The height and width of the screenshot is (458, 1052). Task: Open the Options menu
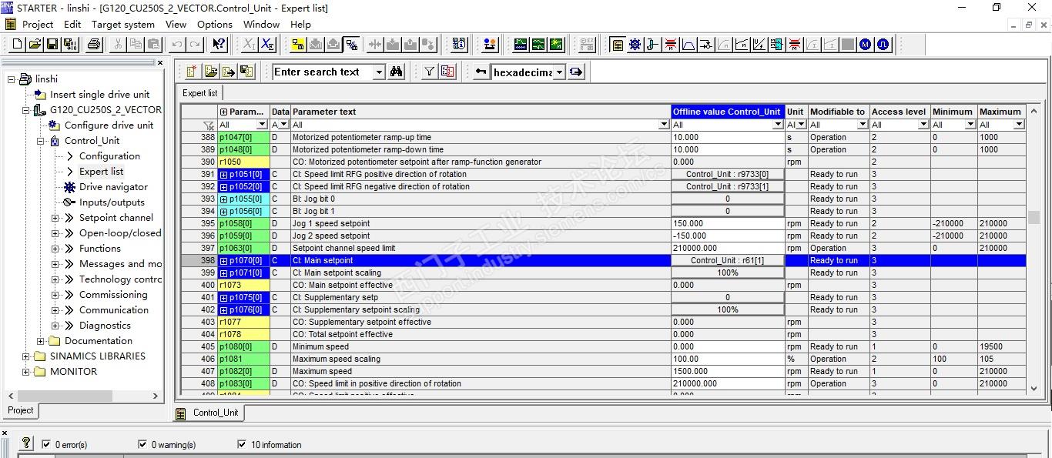215,24
